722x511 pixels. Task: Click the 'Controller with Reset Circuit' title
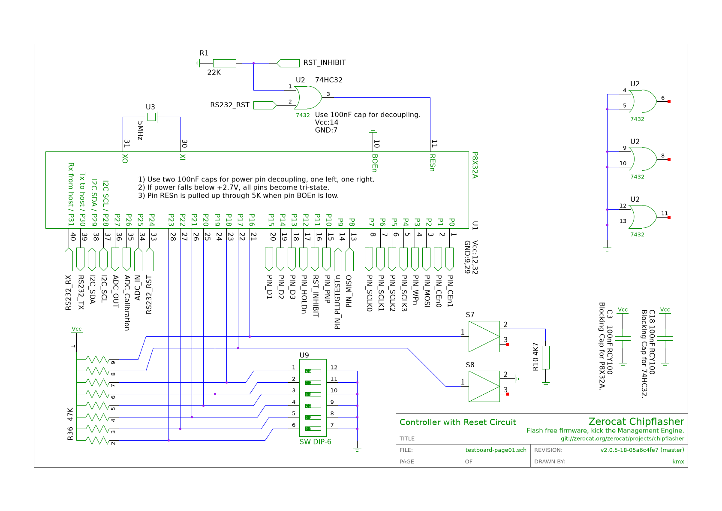[458, 422]
